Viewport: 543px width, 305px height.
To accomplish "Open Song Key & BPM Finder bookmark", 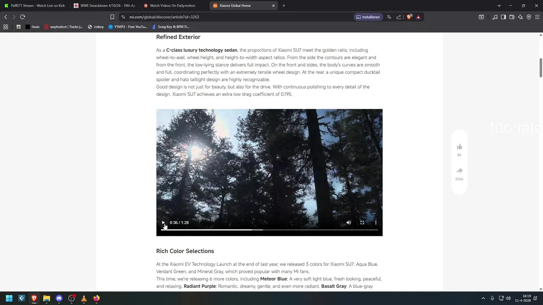I will [x=171, y=27].
